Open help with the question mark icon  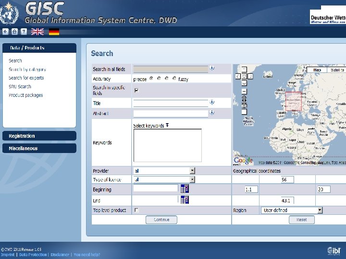pos(24,32)
